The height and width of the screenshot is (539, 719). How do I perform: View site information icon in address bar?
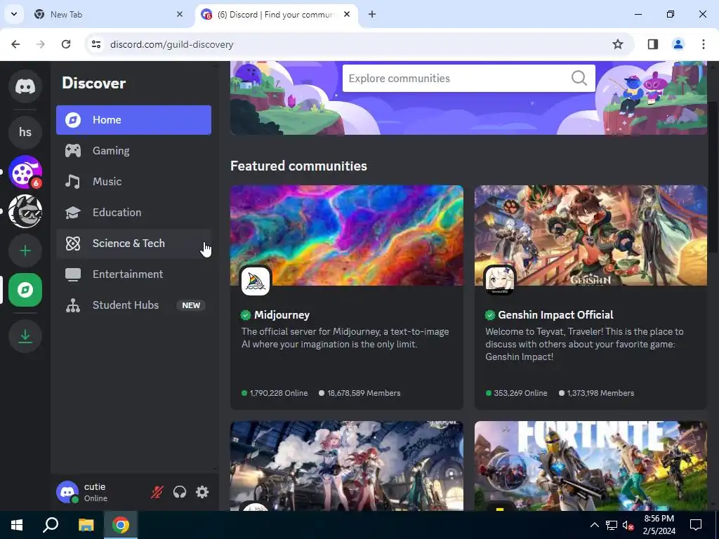(x=95, y=44)
